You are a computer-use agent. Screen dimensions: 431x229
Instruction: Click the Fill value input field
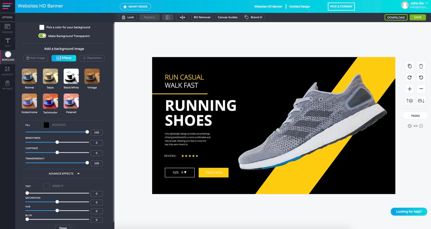[x=97, y=133]
